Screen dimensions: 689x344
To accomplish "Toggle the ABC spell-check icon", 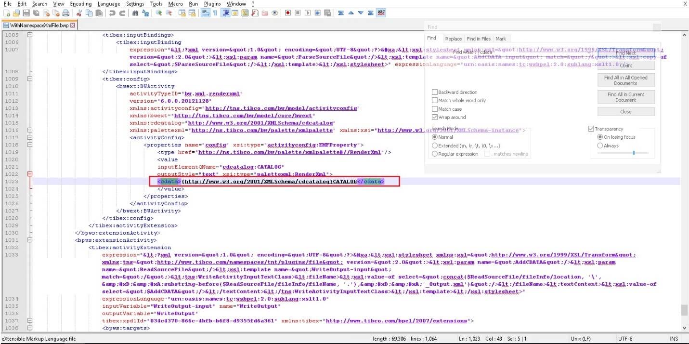I will click(x=381, y=13).
